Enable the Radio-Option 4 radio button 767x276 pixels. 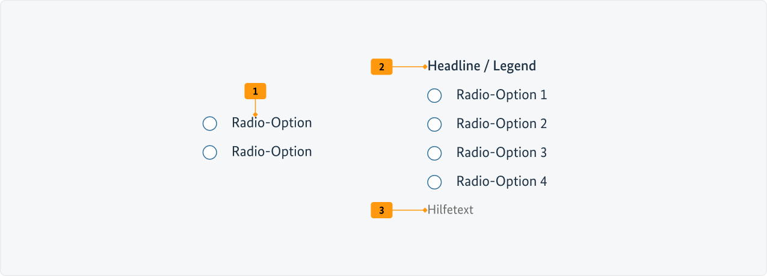[x=434, y=182]
